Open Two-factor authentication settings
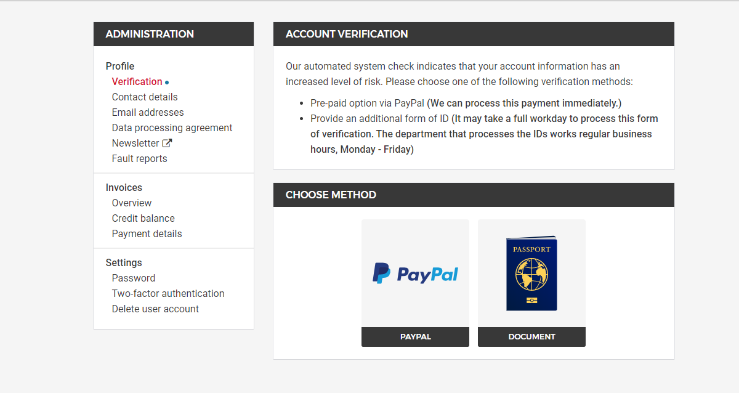Viewport: 739px width, 393px height. (x=168, y=293)
